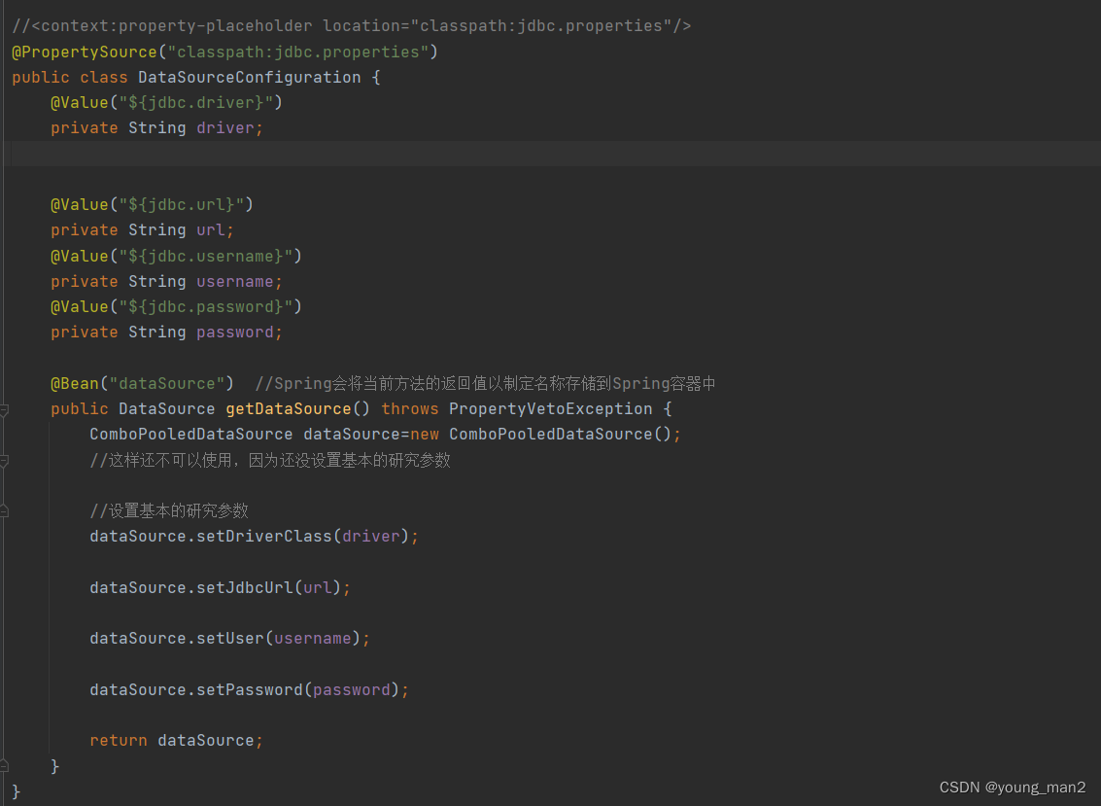This screenshot has height=806, width=1101.
Task: Click setDriverClass method call
Action: (x=264, y=536)
